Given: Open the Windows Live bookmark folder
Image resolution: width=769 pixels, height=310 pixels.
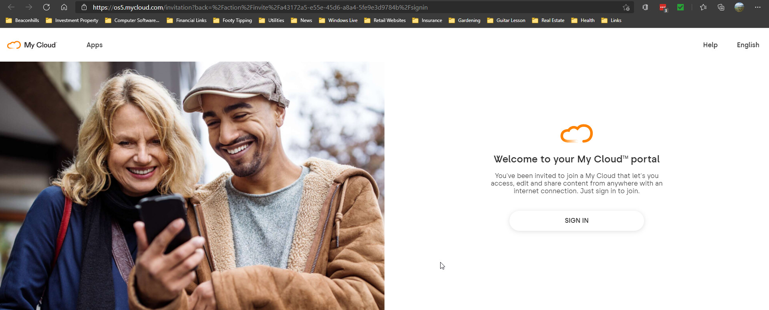Looking at the screenshot, I should point(338,20).
